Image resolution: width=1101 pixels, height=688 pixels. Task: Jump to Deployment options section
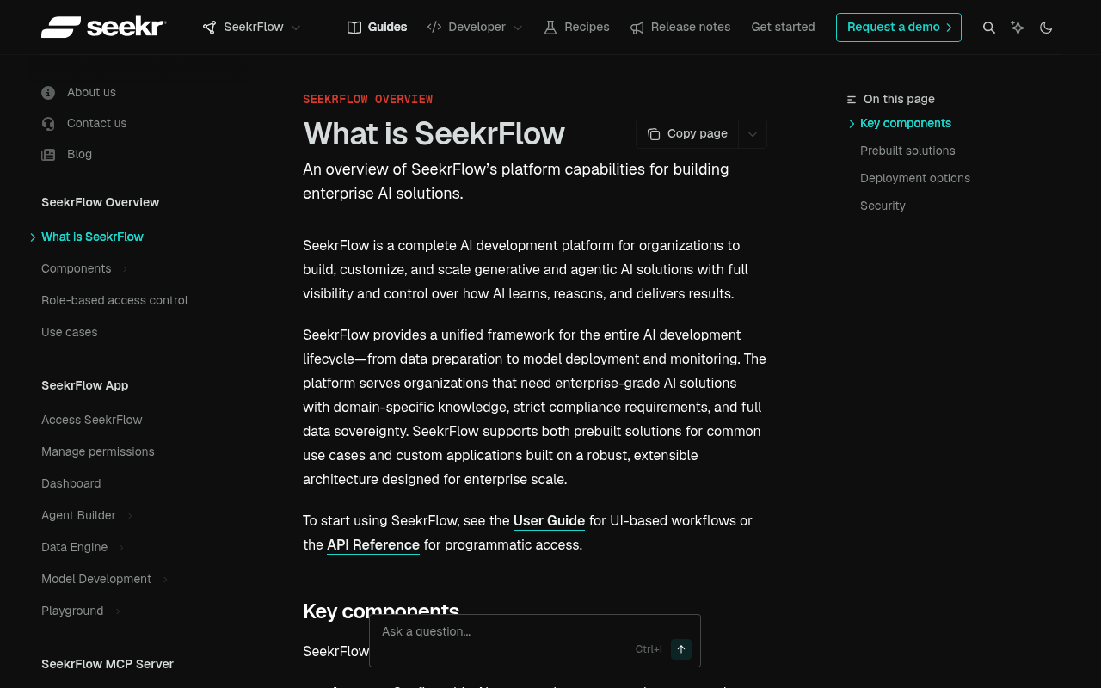(915, 178)
